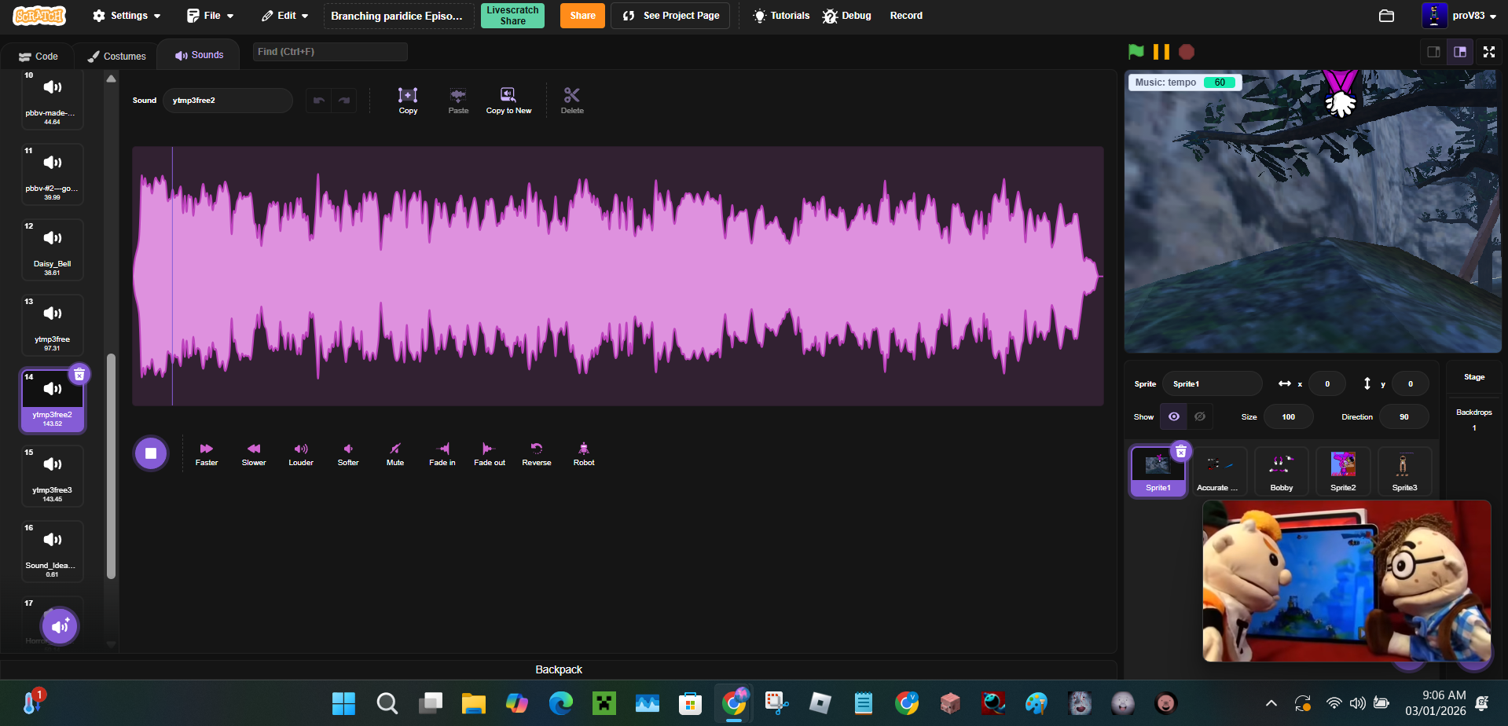Screen dimensions: 1508x726
Task: Select the Sprite2 thumbnail
Action: pyautogui.click(x=1343, y=471)
